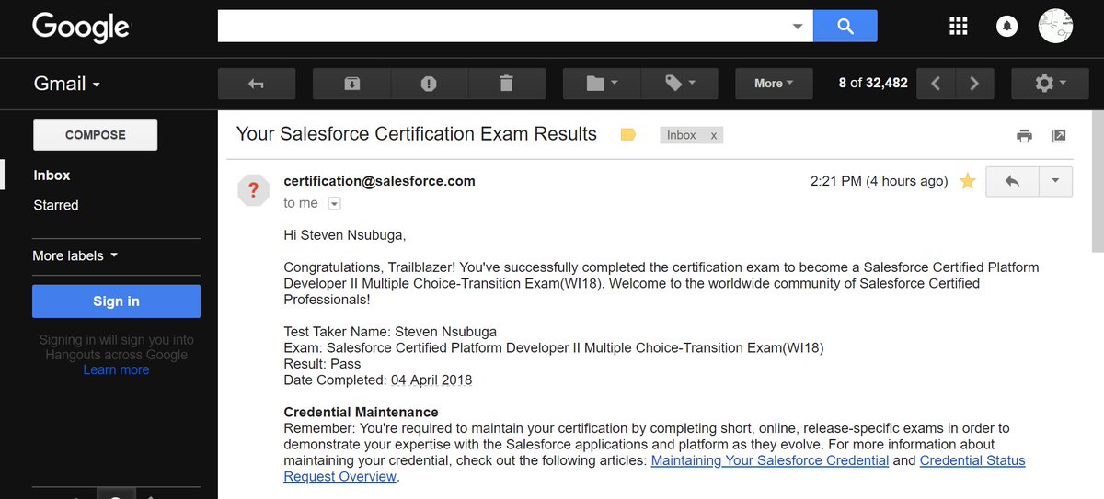Archive this email
Image resolution: width=1104 pixels, height=499 pixels.
tap(351, 84)
